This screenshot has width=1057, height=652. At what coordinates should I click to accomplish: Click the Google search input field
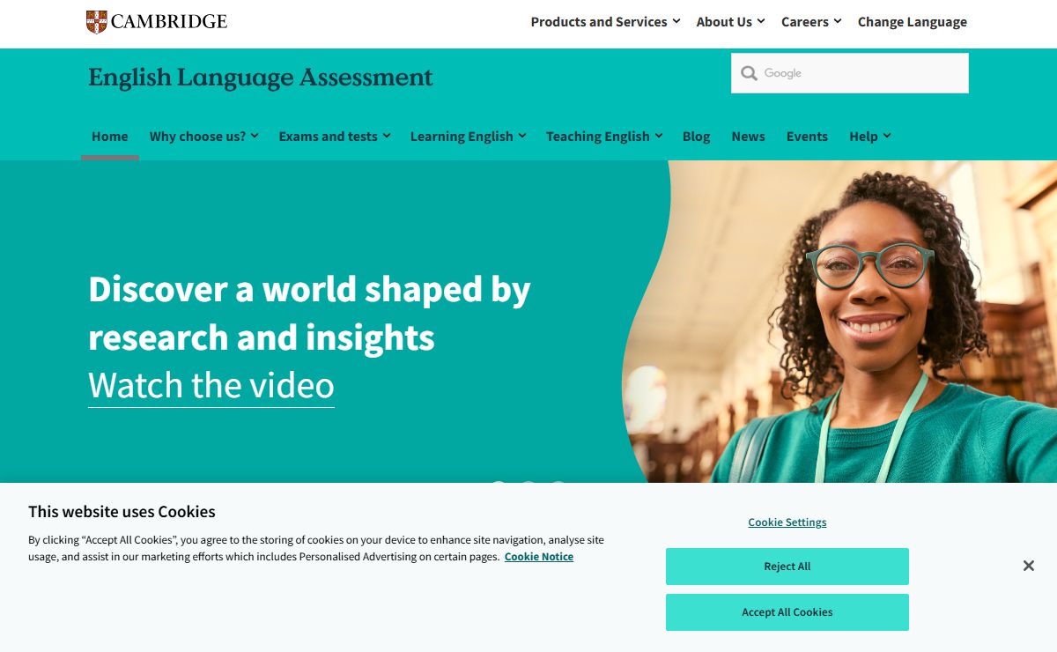pyautogui.click(x=850, y=73)
